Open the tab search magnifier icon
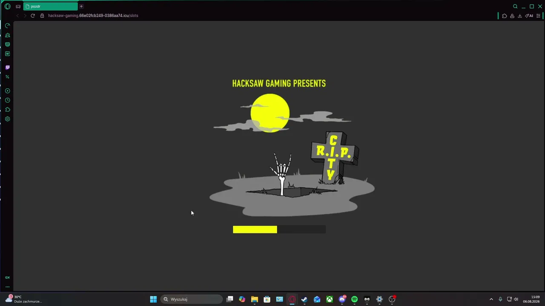The image size is (545, 306). (x=515, y=6)
